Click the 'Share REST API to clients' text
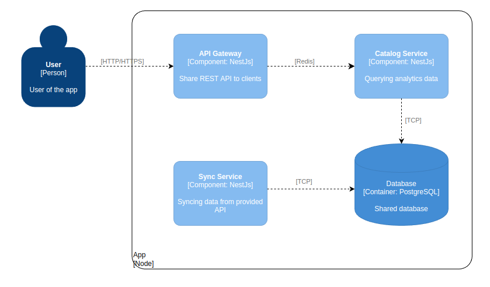Image resolution: width=490 pixels, height=287 pixels. click(x=220, y=79)
